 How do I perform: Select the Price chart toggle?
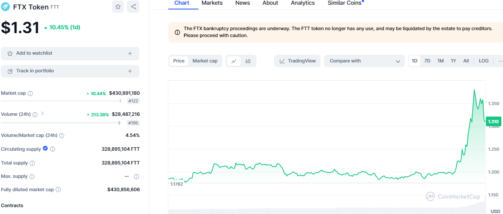[179, 61]
